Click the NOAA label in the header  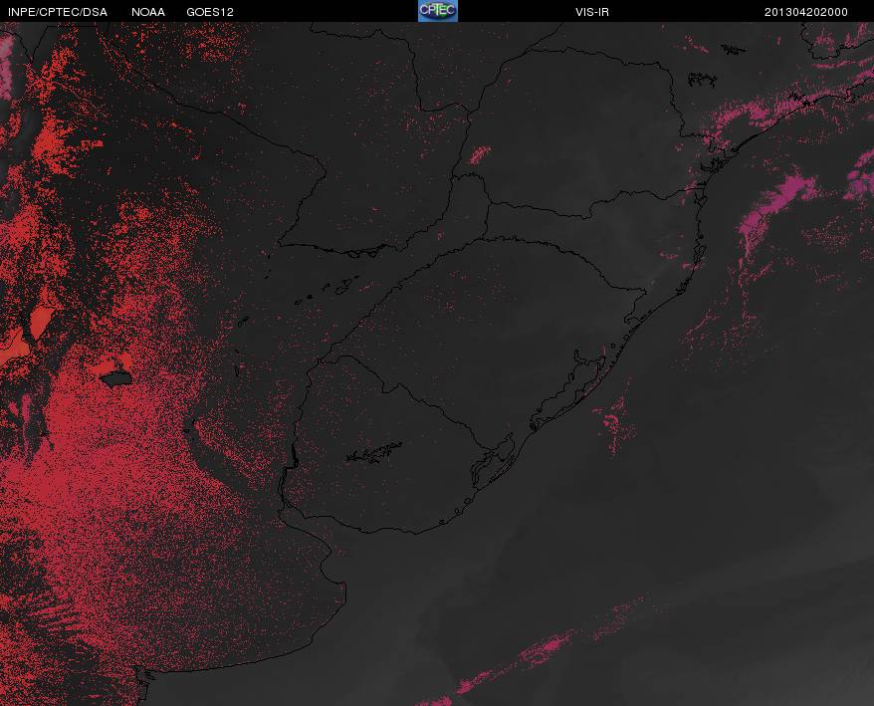tap(147, 12)
